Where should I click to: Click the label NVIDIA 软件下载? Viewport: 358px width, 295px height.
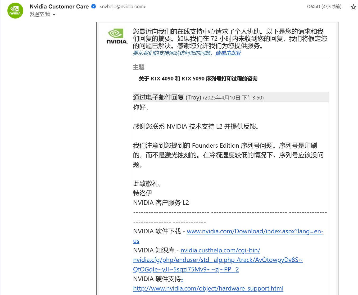click(157, 231)
